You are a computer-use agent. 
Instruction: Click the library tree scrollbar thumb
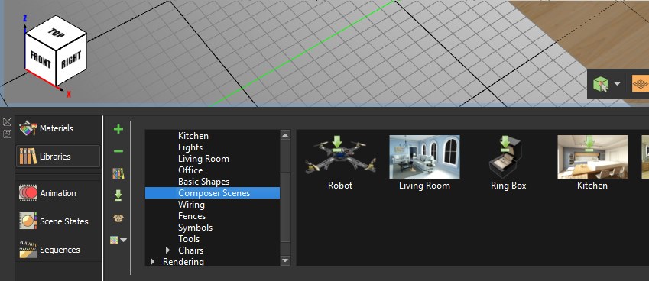(x=285, y=207)
